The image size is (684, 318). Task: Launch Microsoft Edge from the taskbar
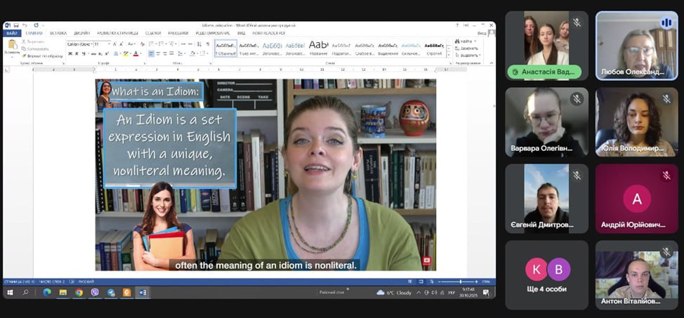point(46,292)
